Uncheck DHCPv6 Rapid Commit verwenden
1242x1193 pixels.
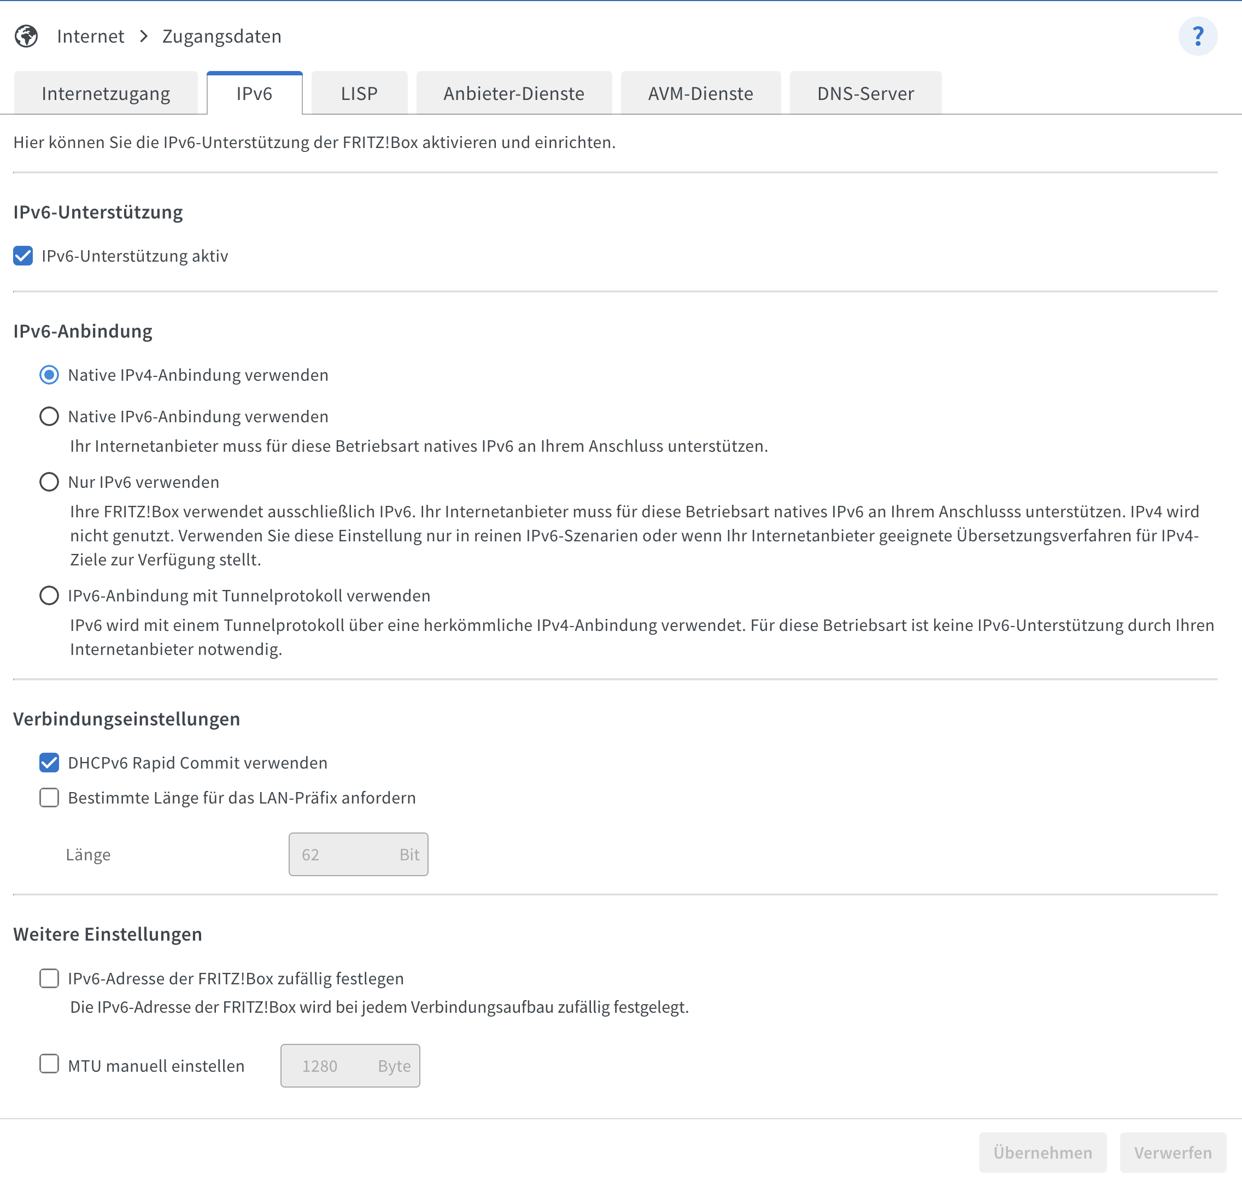pyautogui.click(x=49, y=763)
